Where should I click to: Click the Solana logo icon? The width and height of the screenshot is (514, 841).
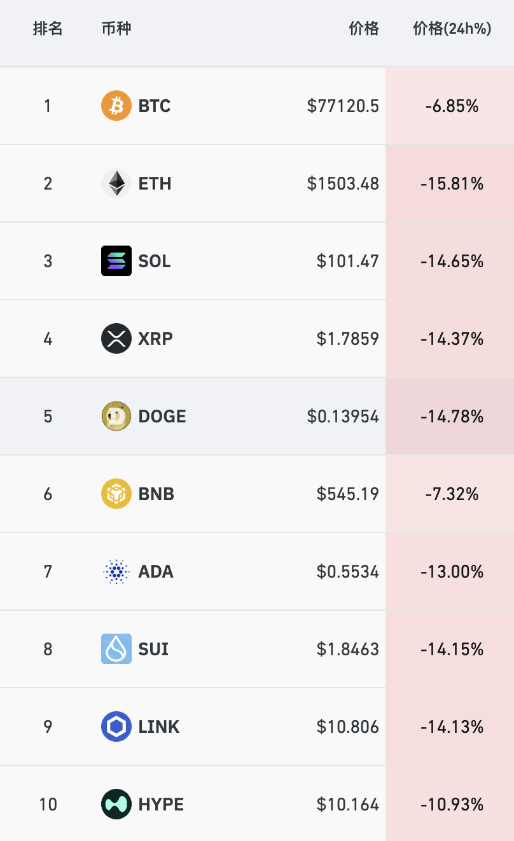pyautogui.click(x=116, y=261)
